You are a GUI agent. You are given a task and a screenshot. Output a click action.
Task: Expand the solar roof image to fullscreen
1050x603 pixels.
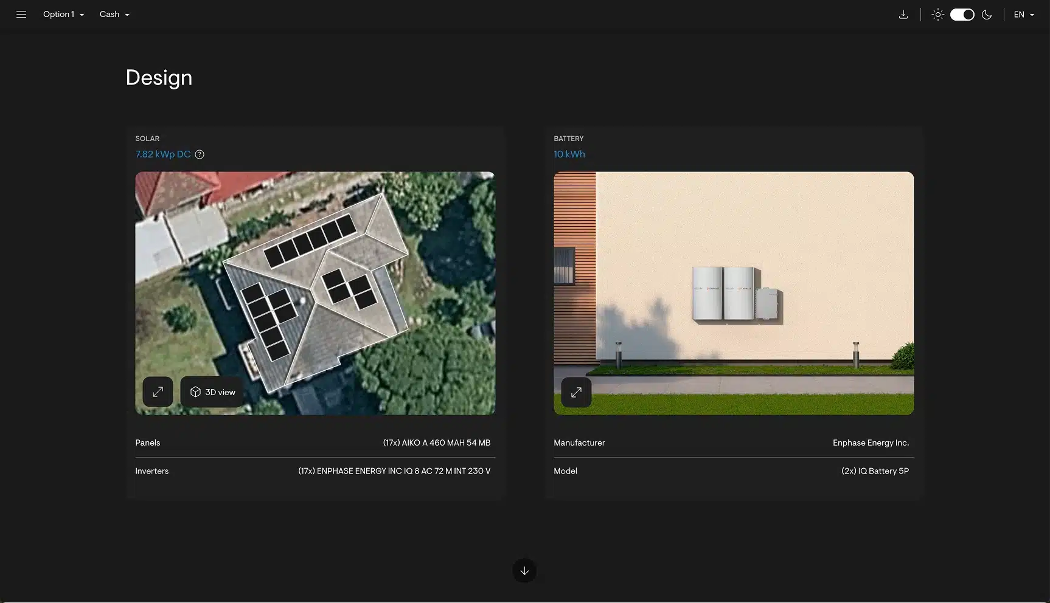(x=158, y=392)
